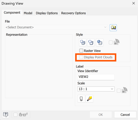Switch to the Model tab
Viewport: 138px width, 120px height.
pos(28,13)
